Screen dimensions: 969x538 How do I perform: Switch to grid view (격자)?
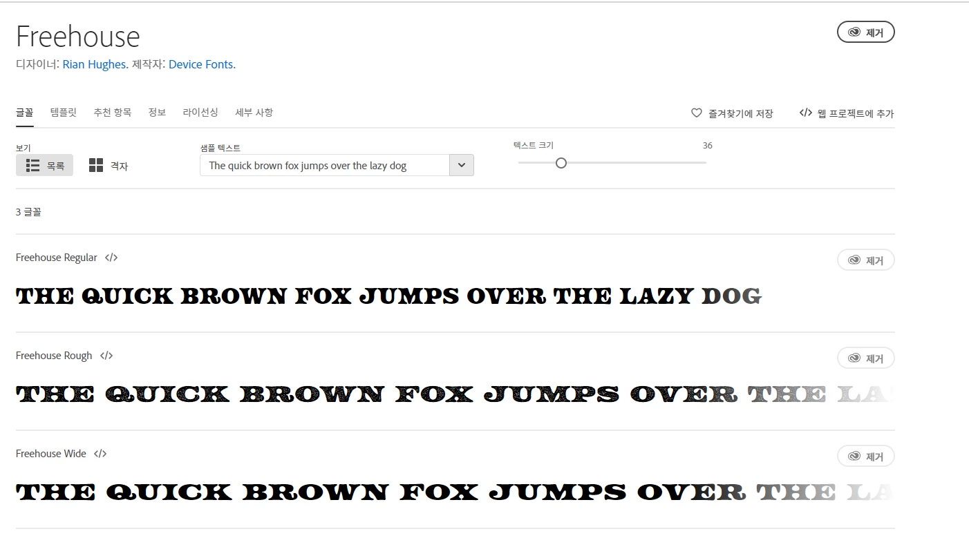point(109,166)
